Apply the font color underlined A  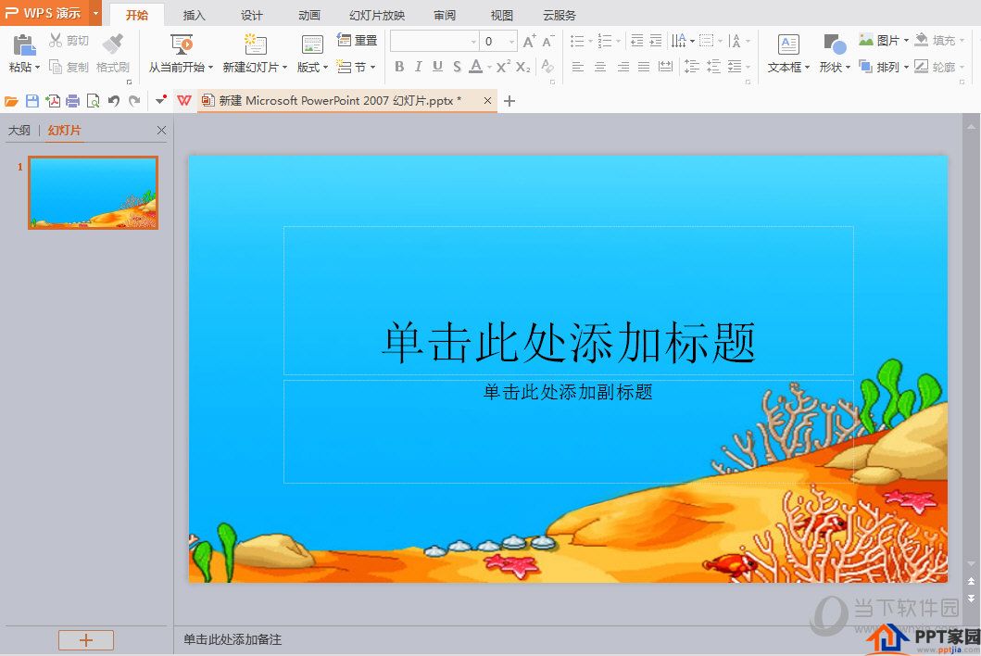point(476,67)
